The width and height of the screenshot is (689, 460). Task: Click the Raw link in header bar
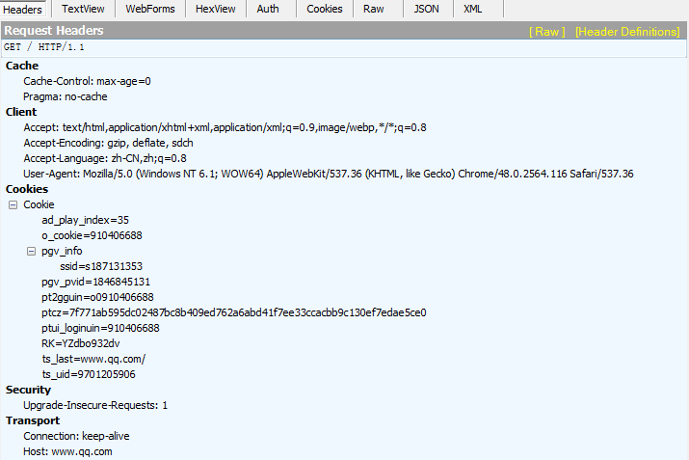pos(547,31)
